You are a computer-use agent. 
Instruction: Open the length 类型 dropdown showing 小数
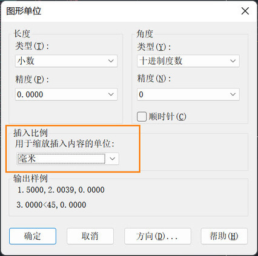click(66, 61)
